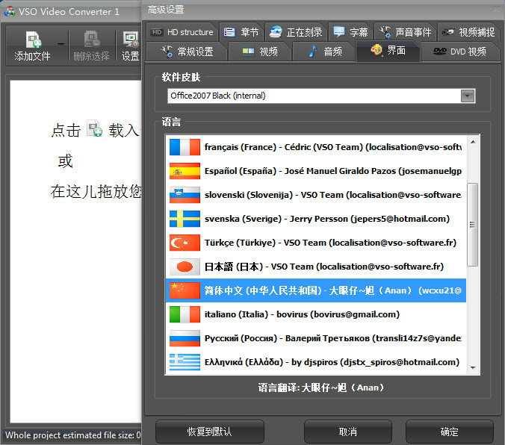
Task: Choose slovenski (Slovenija) language
Action: pyautogui.click(x=315, y=195)
